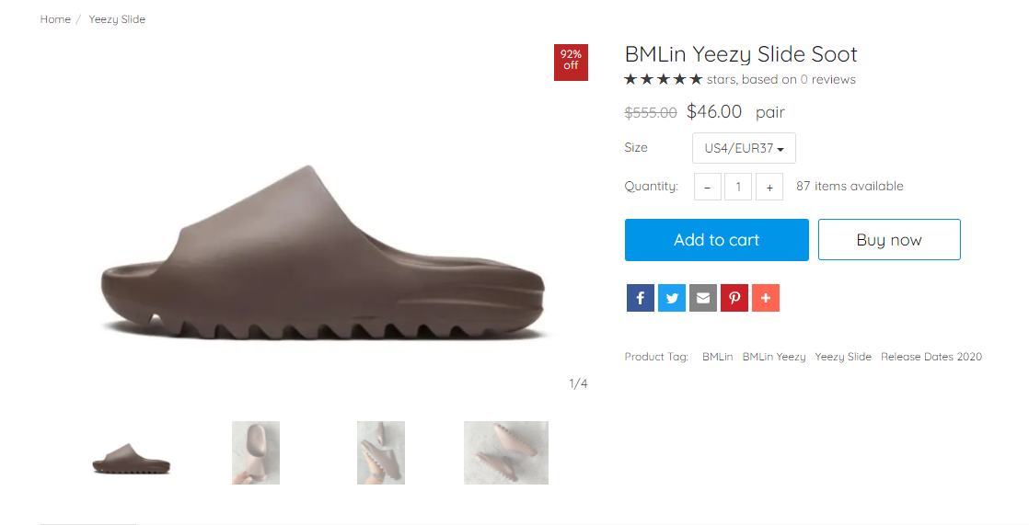Select the fourth thumbnail with two slides

pos(506,453)
